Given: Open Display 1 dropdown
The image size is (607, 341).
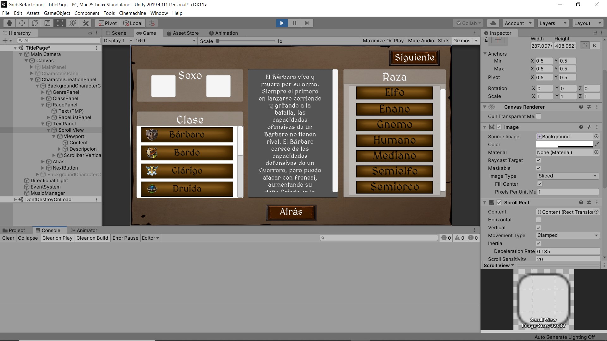Looking at the screenshot, I should 118,41.
